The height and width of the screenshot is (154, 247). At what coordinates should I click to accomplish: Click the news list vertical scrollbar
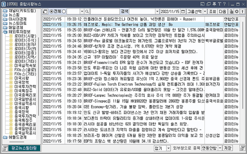[243, 80]
